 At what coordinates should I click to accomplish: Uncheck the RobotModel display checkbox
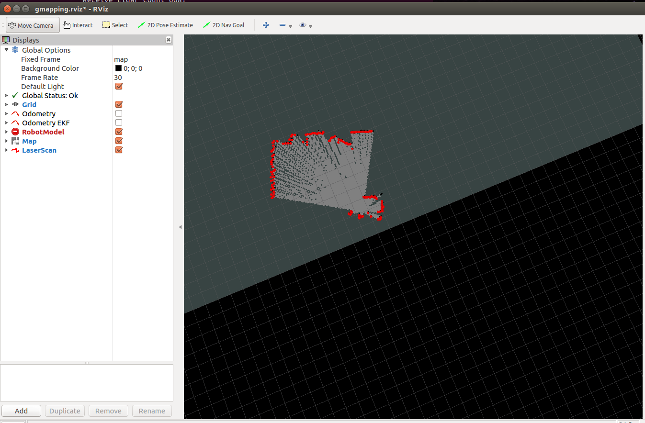[x=119, y=132]
